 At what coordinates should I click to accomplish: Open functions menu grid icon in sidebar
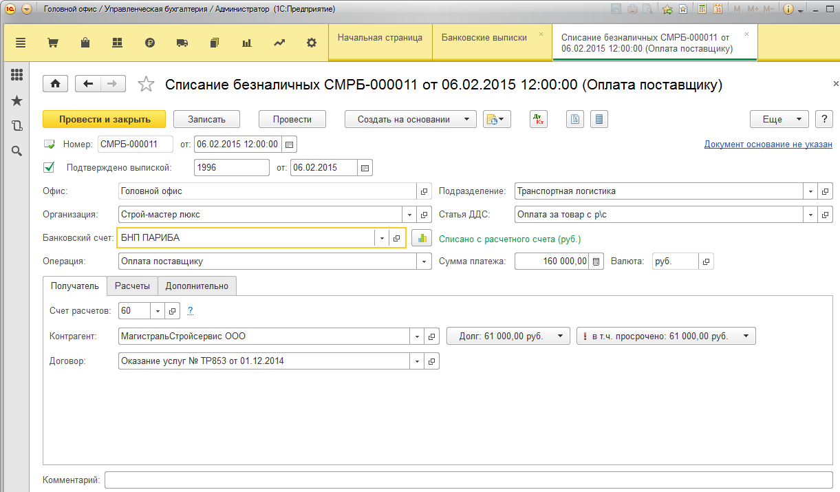tap(17, 75)
